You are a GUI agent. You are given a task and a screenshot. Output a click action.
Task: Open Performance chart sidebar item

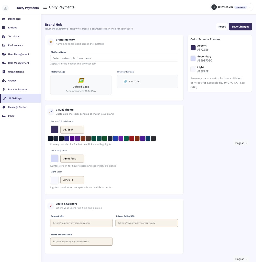coord(20,45)
